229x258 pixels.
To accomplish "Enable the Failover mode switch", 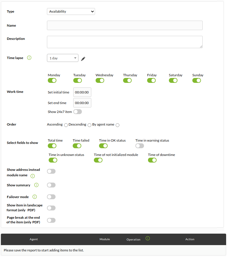I will 51,197.
